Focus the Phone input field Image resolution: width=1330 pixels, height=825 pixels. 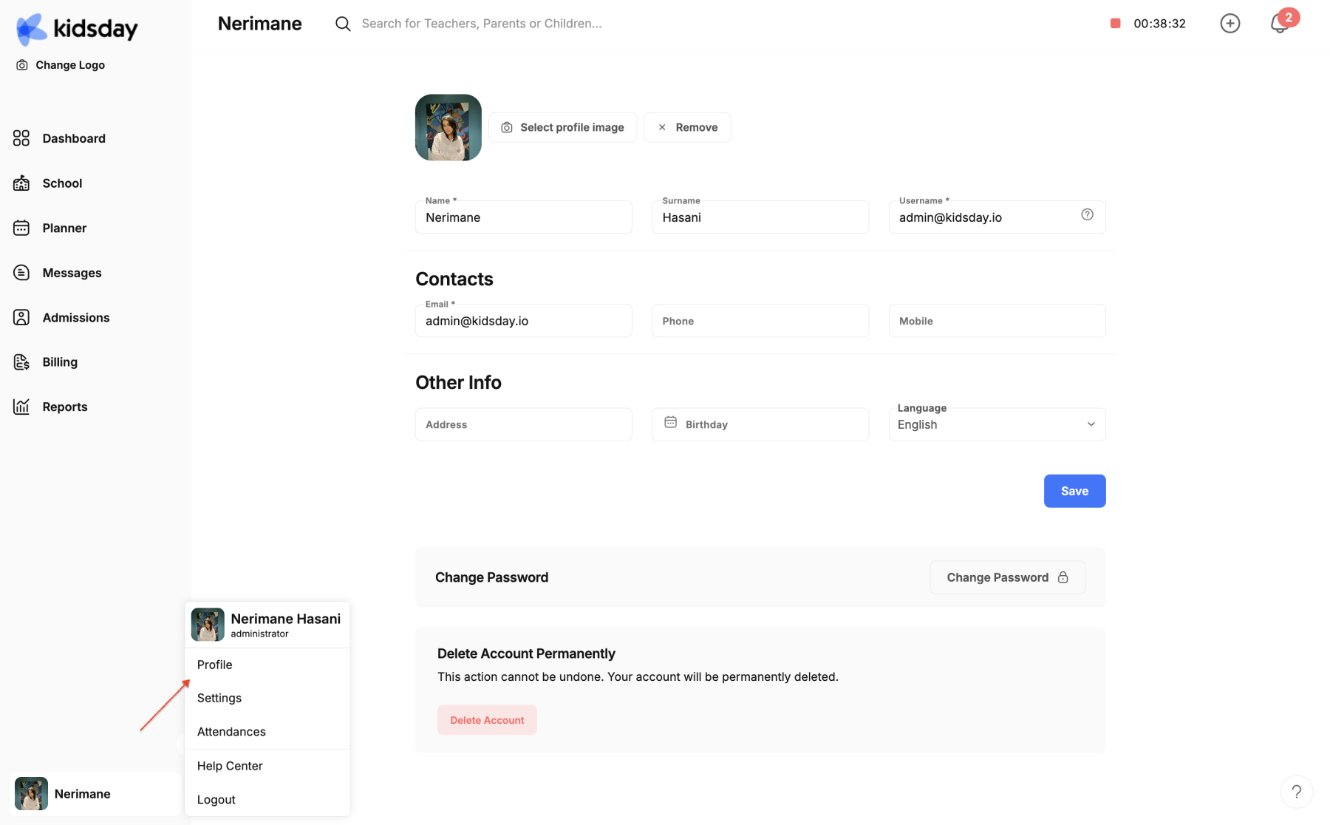point(760,321)
